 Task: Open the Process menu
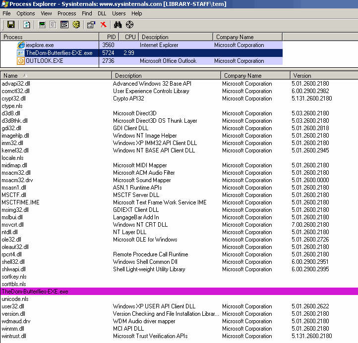pyautogui.click(x=66, y=13)
